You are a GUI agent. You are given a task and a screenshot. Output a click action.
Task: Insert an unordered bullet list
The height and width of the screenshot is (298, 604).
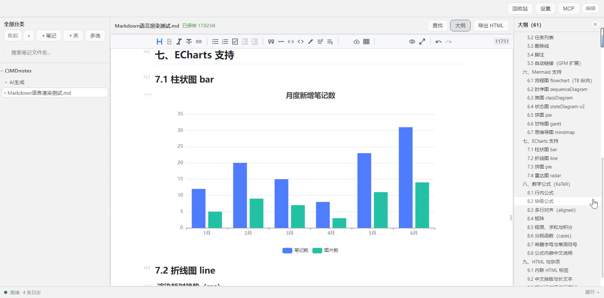(215, 41)
